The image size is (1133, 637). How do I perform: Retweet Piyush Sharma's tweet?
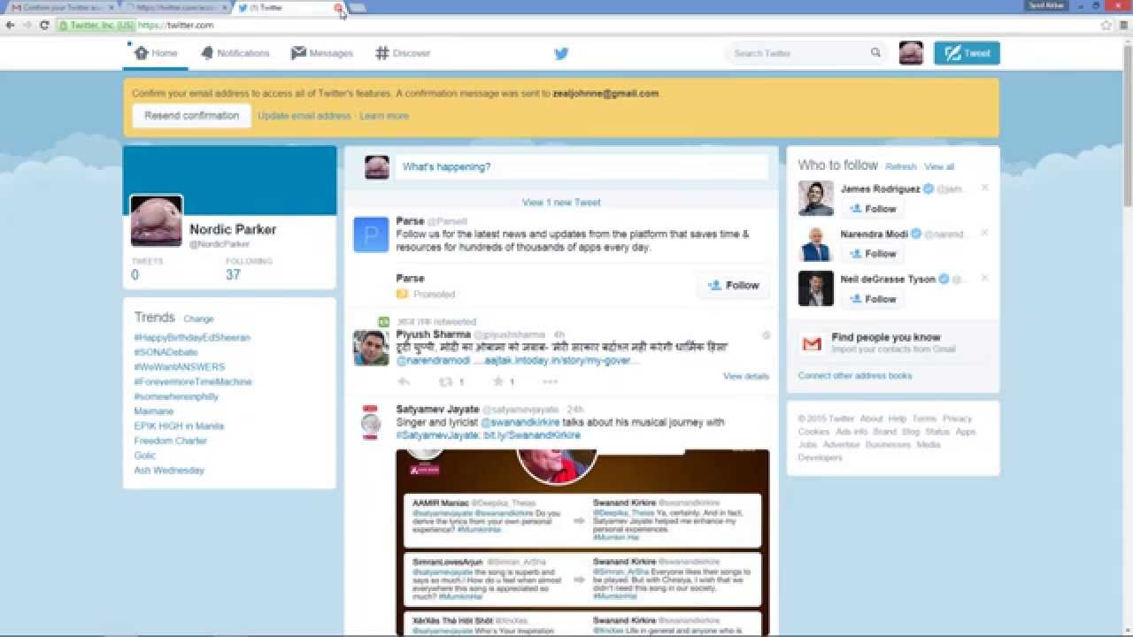coord(447,382)
